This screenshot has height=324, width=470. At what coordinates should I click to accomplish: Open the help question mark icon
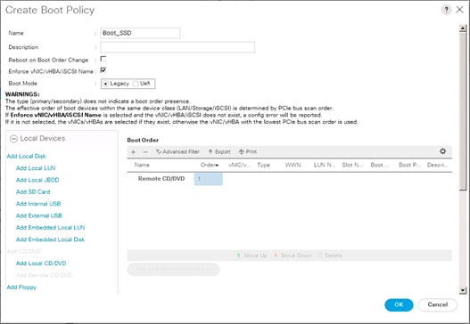(x=446, y=10)
